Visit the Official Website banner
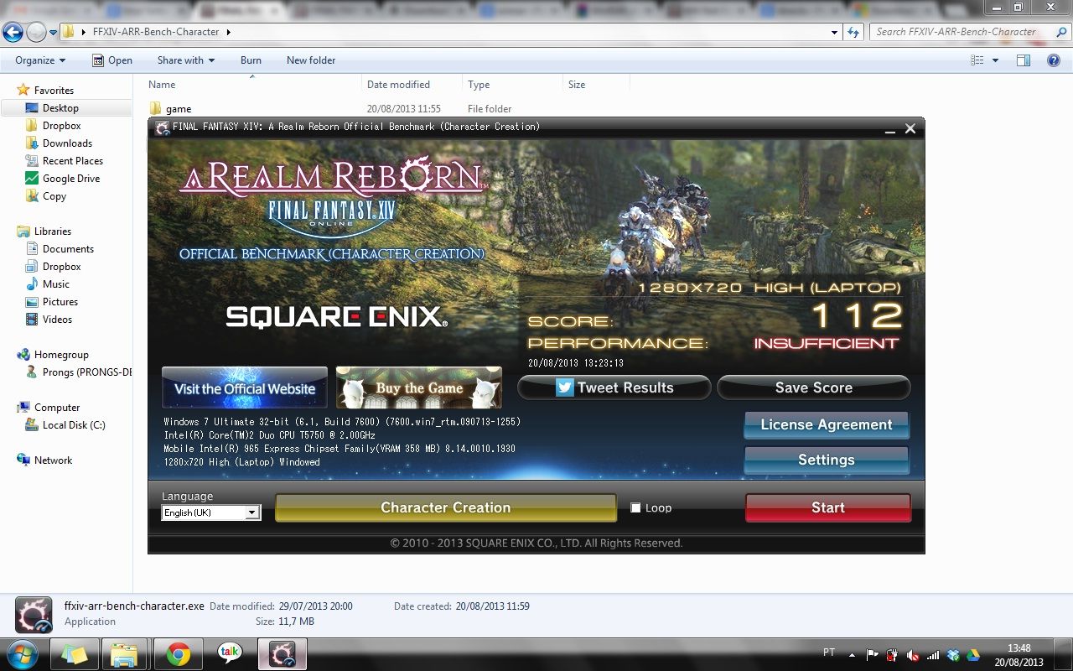The width and height of the screenshot is (1073, 671). [x=244, y=388]
